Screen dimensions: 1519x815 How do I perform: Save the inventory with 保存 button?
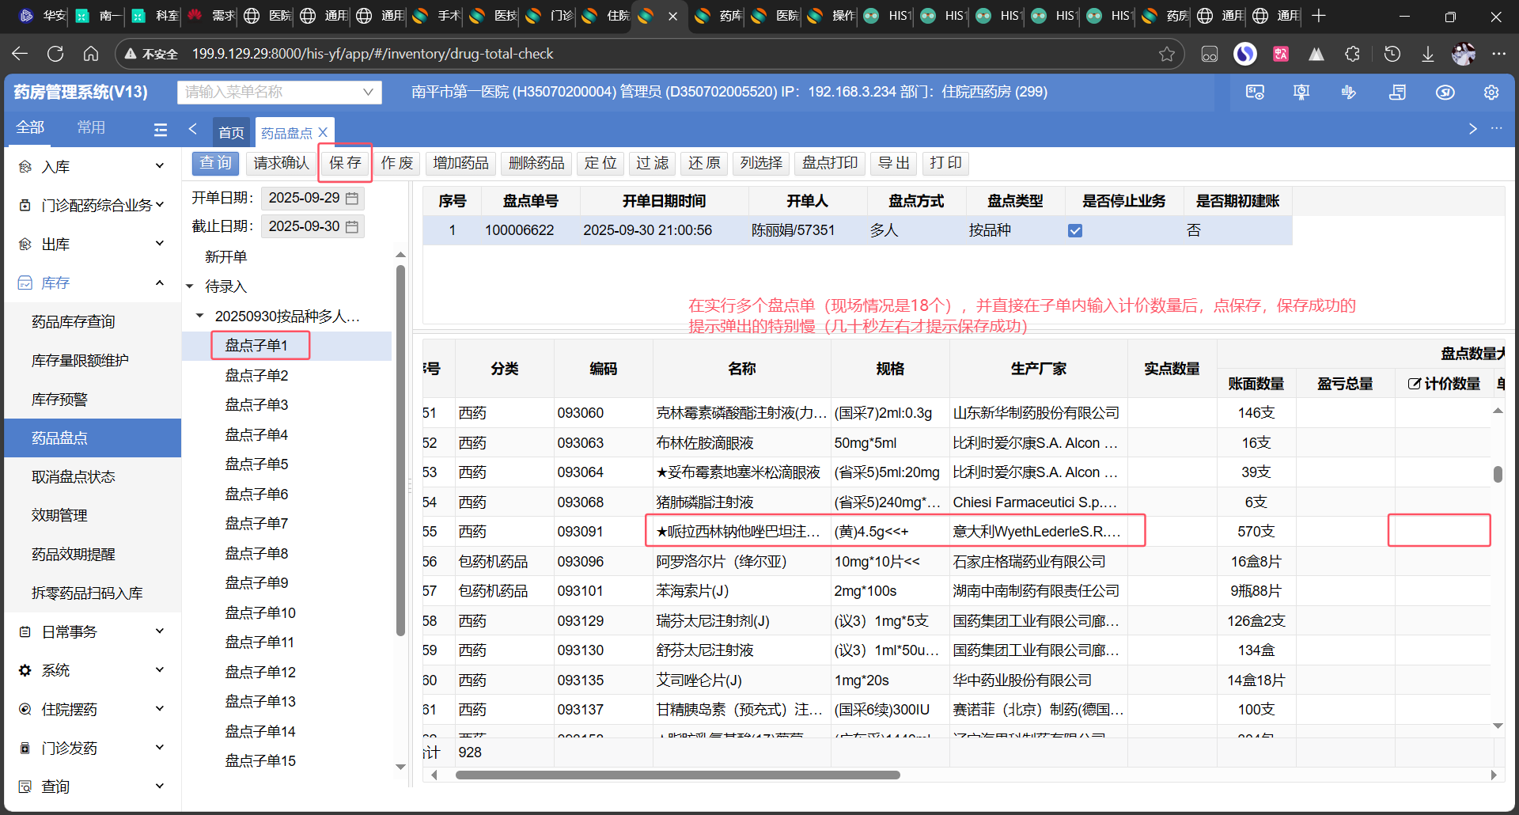(345, 163)
